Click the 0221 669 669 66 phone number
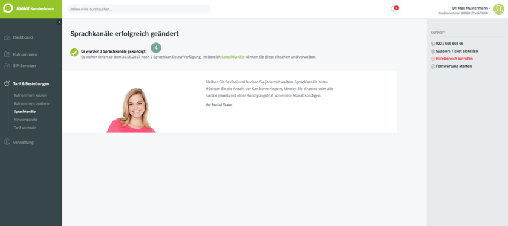 point(449,44)
